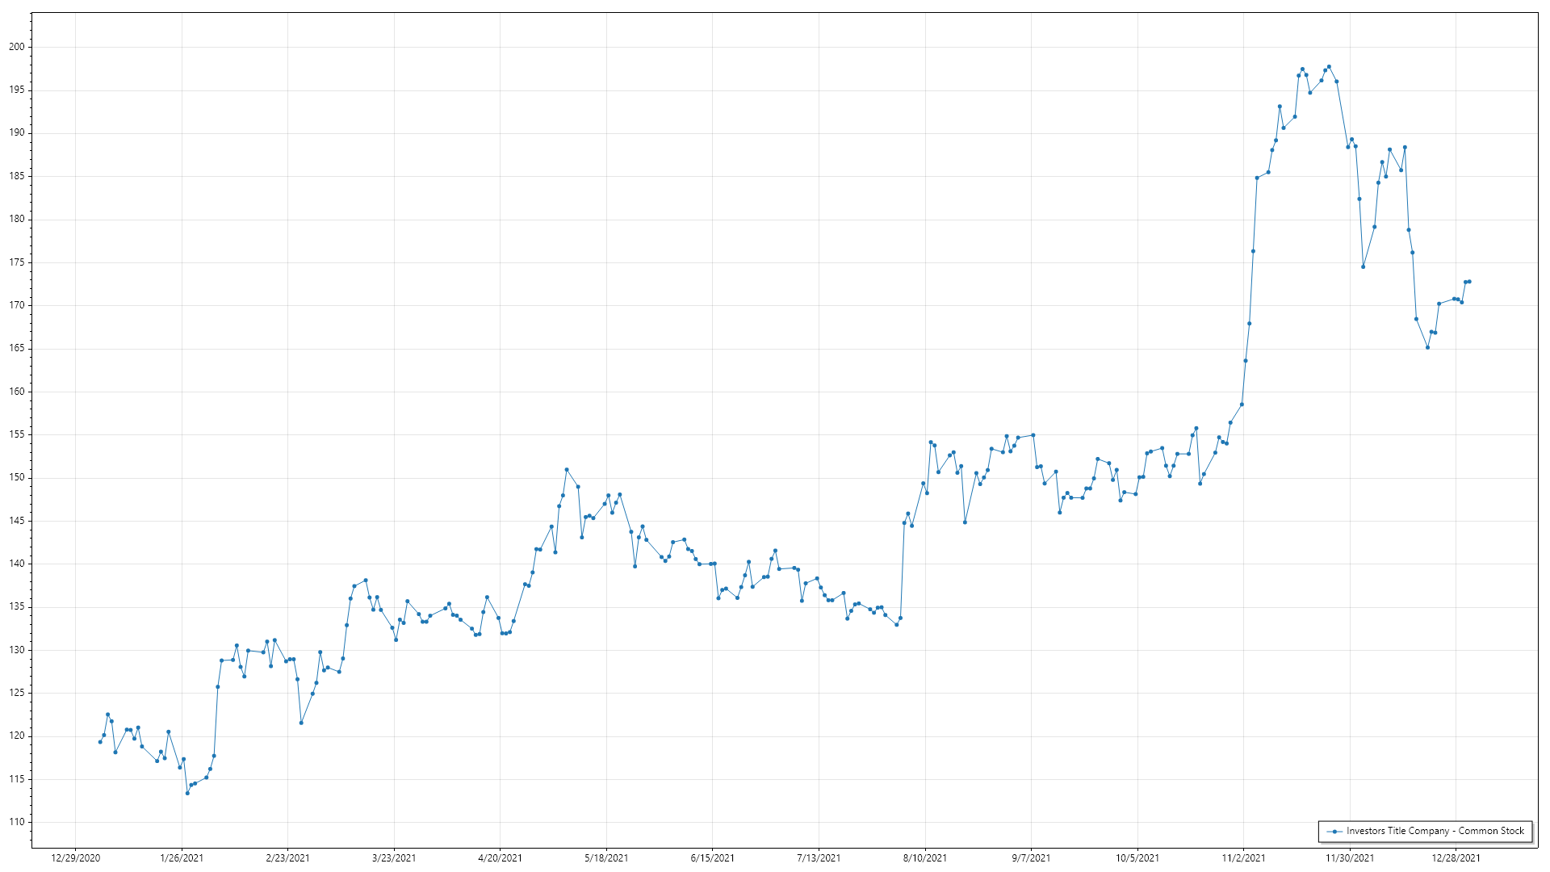Click the final rightmost data point
Image resolution: width=1550 pixels, height=872 pixels.
coord(1469,281)
